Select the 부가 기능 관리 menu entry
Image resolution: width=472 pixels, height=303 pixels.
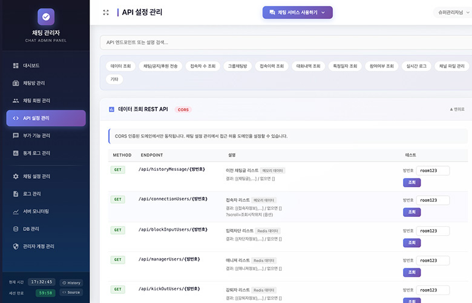(46, 135)
